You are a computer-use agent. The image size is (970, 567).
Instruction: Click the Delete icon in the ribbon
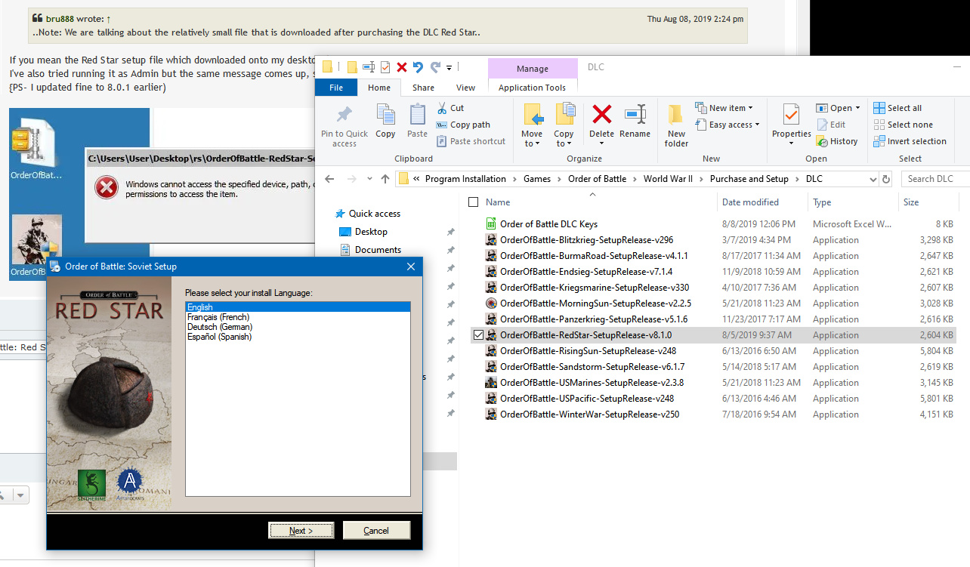pos(601,116)
